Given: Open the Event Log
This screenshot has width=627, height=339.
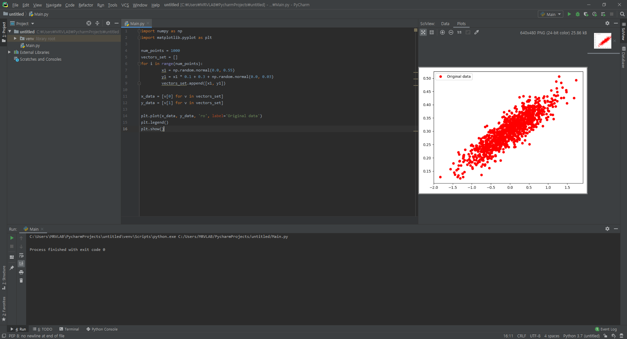Looking at the screenshot, I should pyautogui.click(x=606, y=329).
